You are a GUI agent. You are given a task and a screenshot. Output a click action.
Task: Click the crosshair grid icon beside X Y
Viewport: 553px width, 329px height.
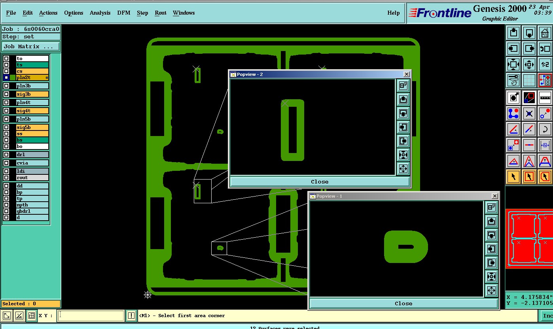(x=32, y=316)
